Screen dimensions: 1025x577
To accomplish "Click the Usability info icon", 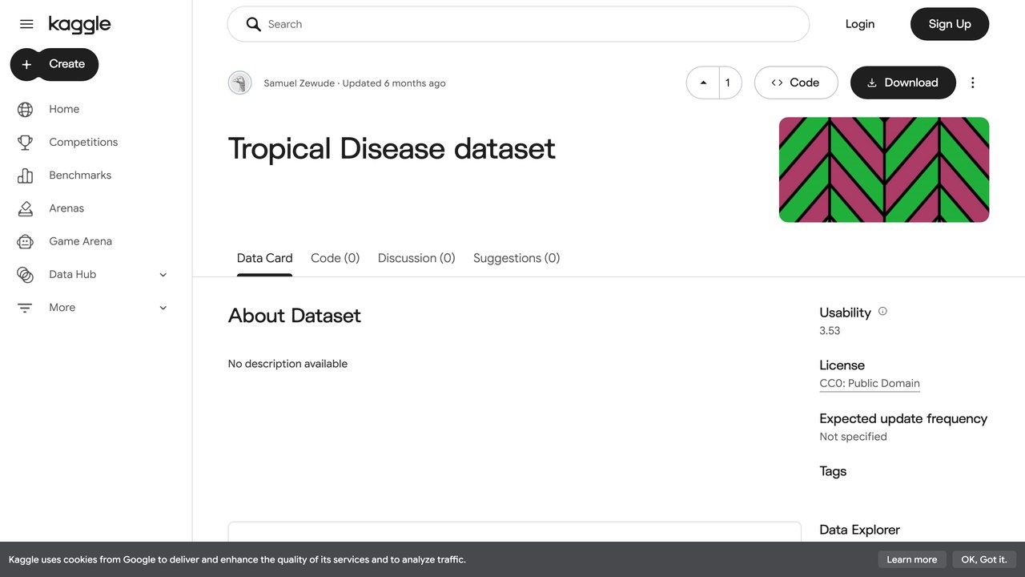I will [x=882, y=312].
